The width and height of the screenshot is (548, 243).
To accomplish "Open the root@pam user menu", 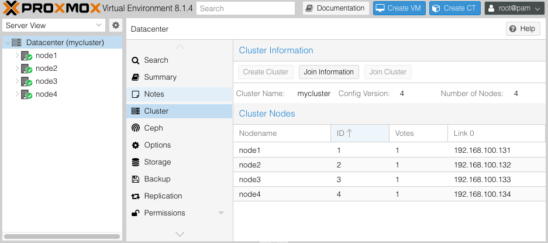I will (515, 8).
